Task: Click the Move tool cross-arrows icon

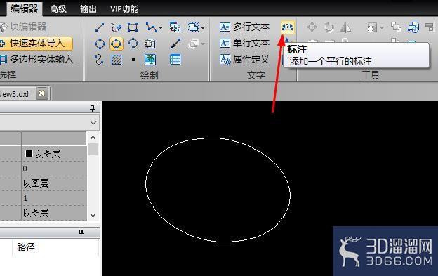Action: tap(312, 27)
